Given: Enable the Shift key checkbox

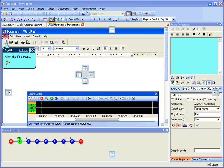Looking at the screenshot, I should 205,99.
